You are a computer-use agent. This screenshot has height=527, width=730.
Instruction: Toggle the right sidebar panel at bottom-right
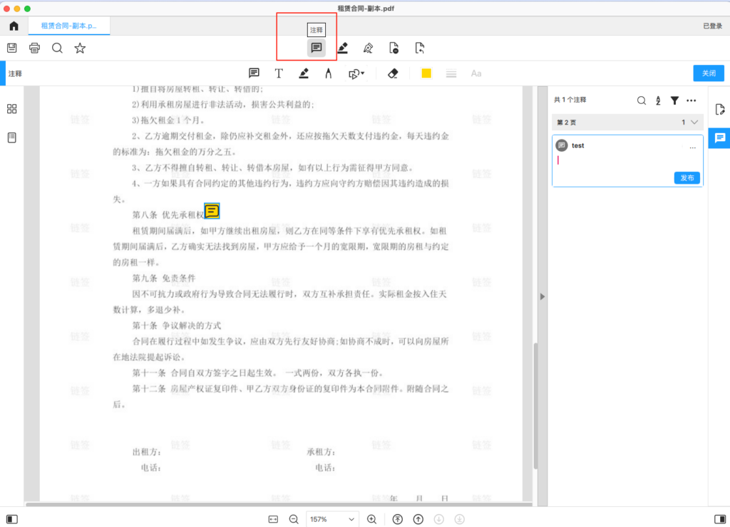719,519
